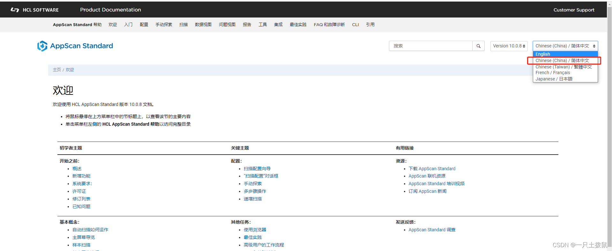Viewport: 612px width, 251px height.
Task: Click 下载 AppScan Standard link
Action: (432, 169)
